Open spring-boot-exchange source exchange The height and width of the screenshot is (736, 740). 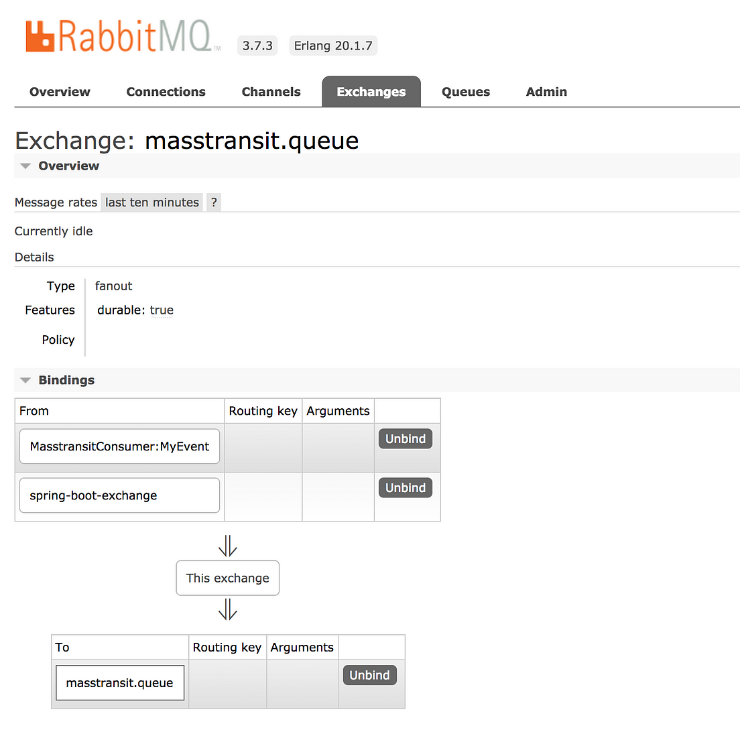coord(119,496)
